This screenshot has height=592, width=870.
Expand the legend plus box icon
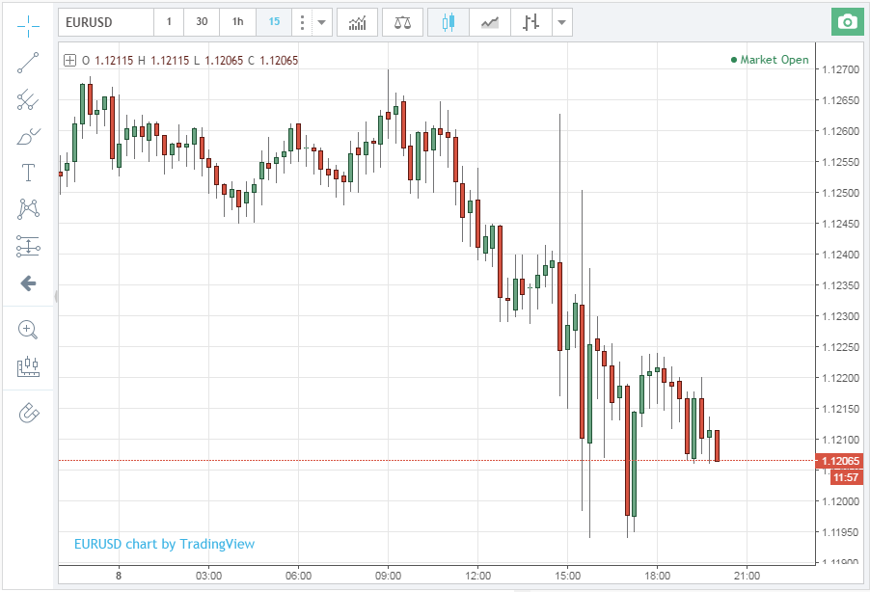69,61
